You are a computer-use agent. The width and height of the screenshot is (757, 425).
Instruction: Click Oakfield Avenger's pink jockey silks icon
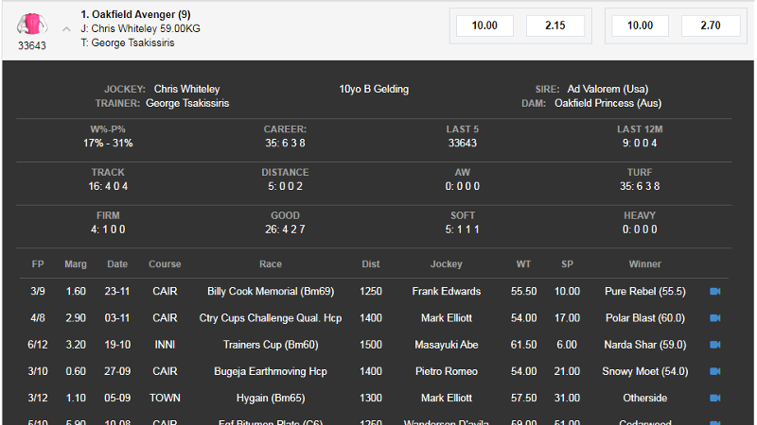32,25
